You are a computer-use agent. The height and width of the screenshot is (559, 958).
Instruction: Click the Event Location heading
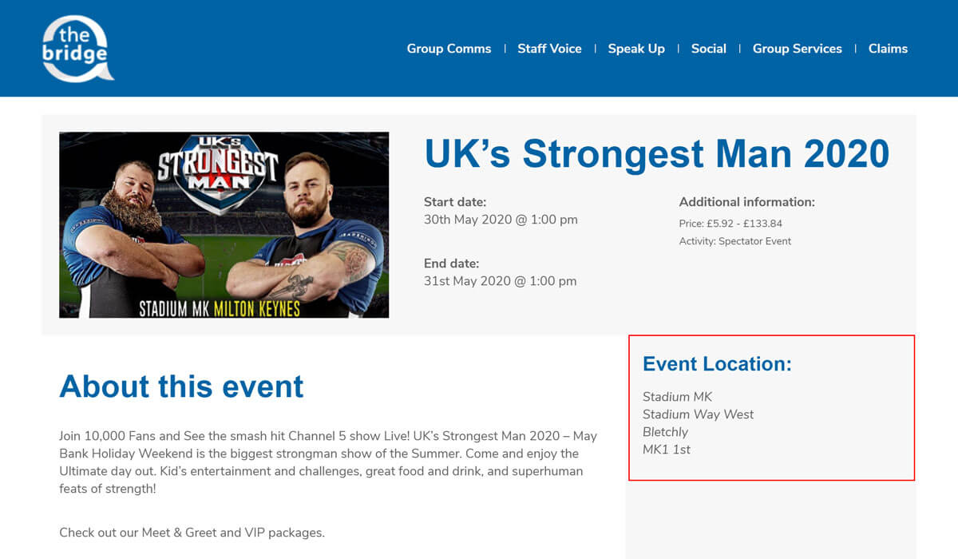click(717, 364)
